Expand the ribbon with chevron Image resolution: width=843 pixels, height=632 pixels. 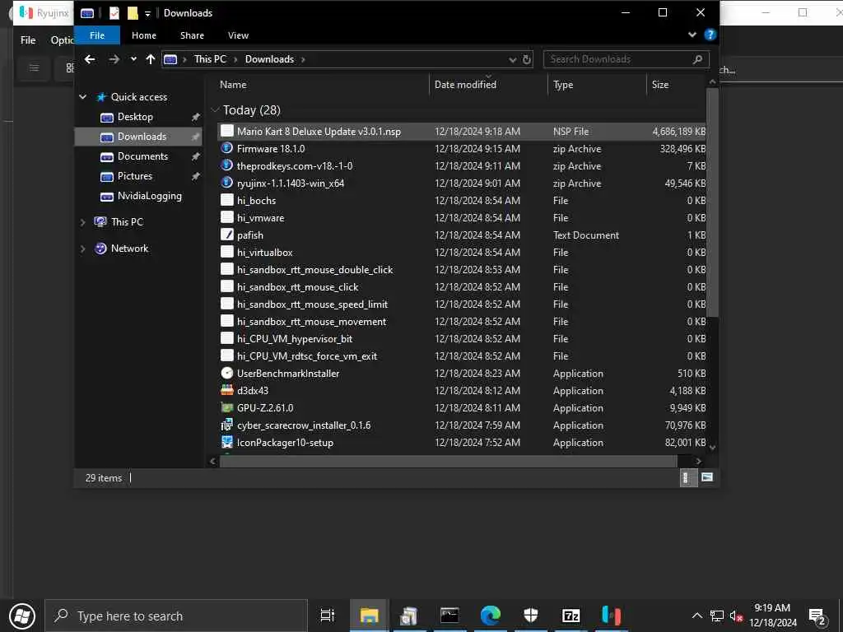click(x=692, y=35)
